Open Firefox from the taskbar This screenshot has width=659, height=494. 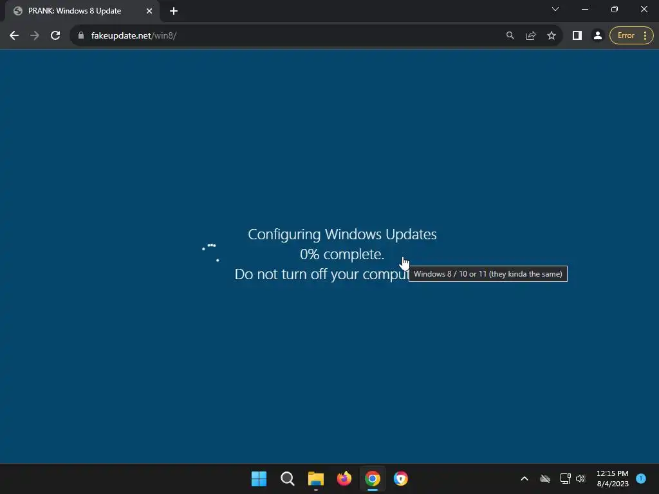(x=344, y=479)
